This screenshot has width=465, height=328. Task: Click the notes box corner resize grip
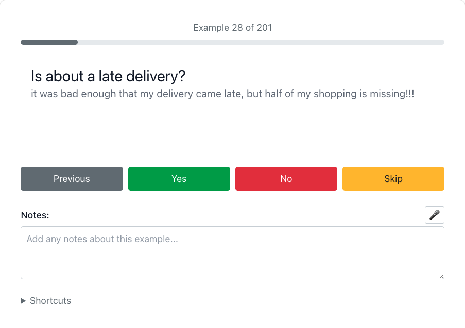[x=441, y=276]
